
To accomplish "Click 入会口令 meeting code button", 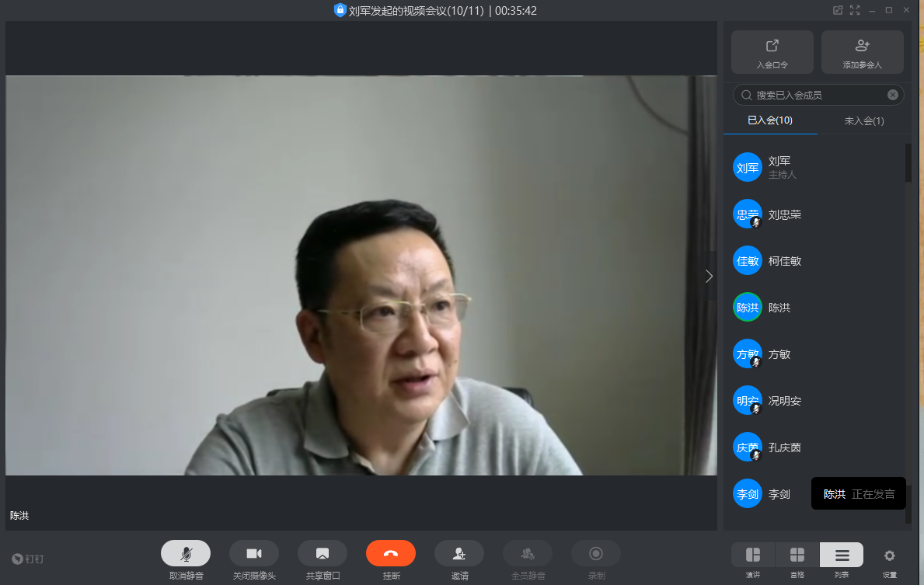I will 772,52.
